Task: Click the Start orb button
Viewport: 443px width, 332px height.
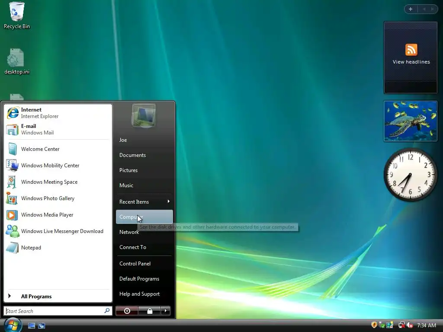Action: point(12,325)
